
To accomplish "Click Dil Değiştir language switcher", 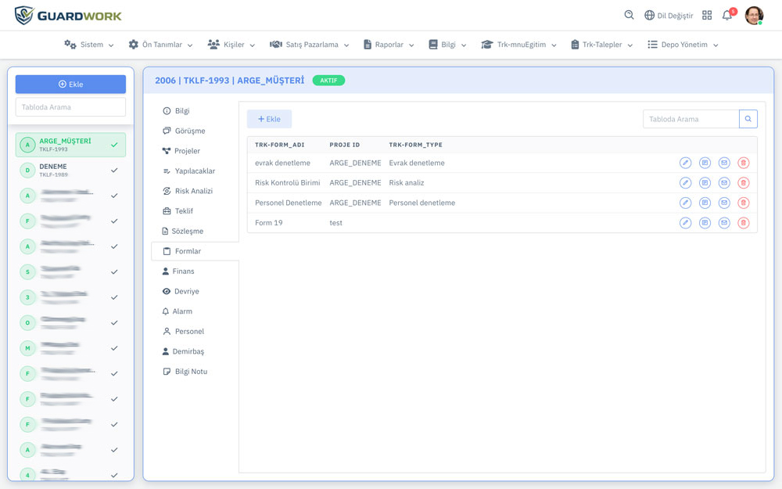I will click(669, 16).
